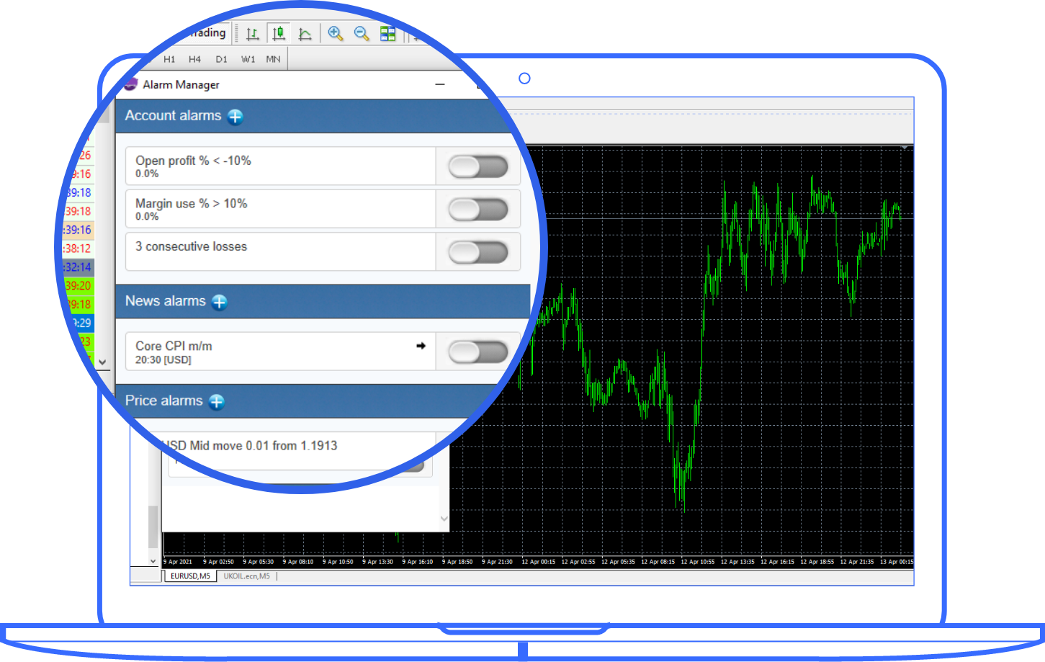Click the tile windows icon
The width and height of the screenshot is (1045, 662).
tap(388, 34)
